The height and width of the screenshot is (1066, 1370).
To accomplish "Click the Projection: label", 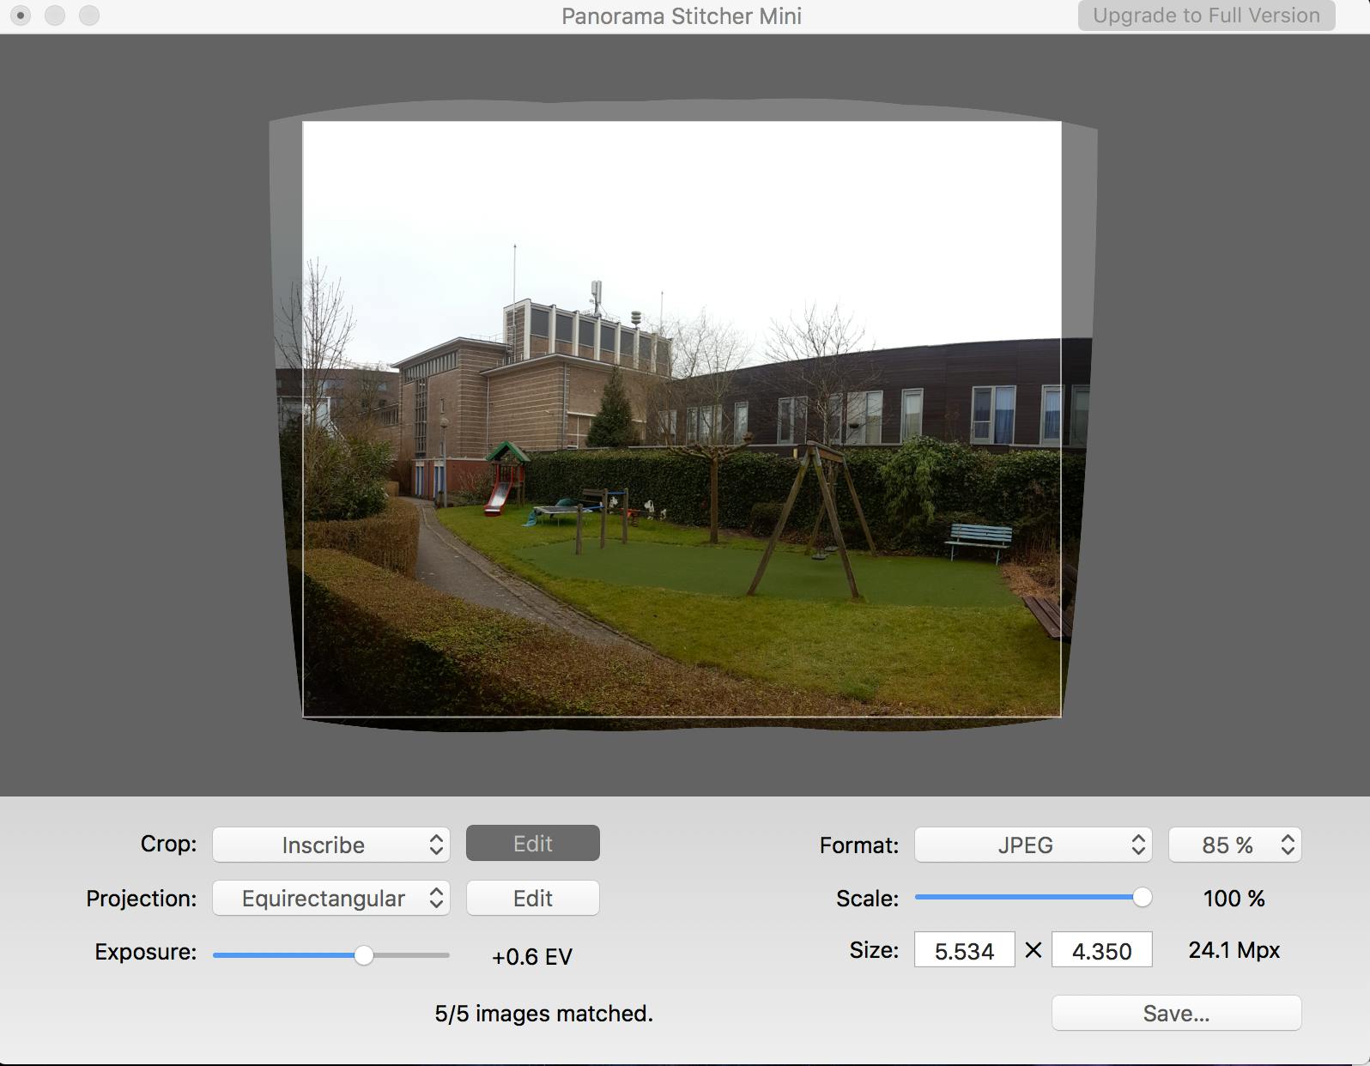I will 141,899.
